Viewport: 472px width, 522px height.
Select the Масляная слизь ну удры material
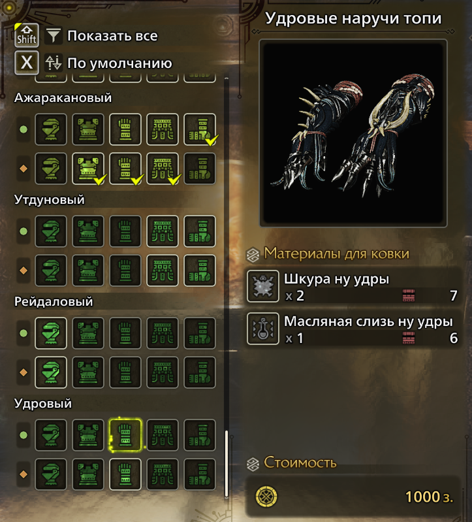click(353, 329)
